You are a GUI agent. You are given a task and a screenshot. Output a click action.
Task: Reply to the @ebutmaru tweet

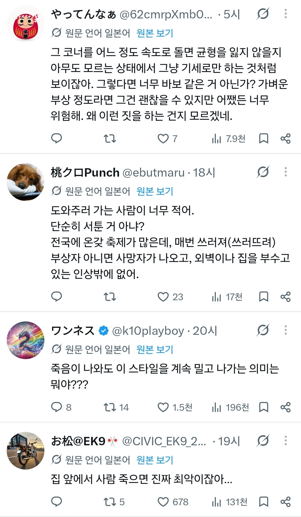pyautogui.click(x=57, y=297)
